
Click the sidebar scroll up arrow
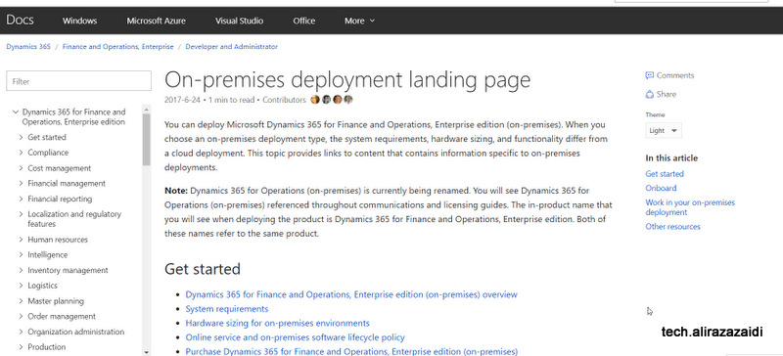tap(146, 109)
